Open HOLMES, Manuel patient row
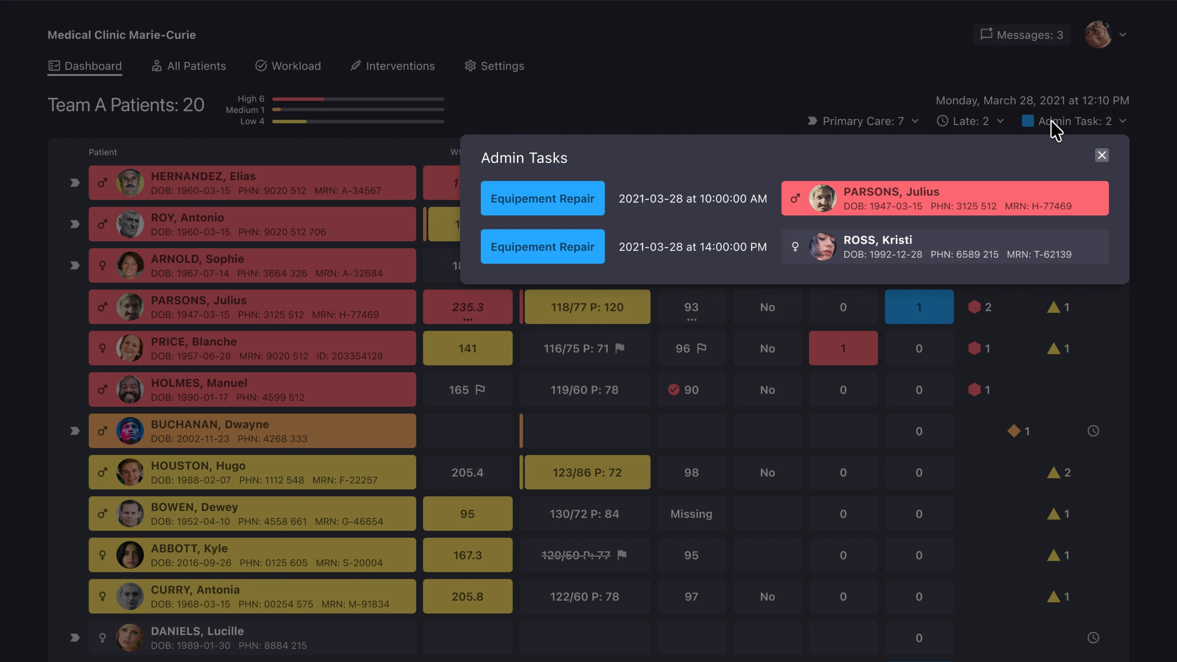Image resolution: width=1177 pixels, height=662 pixels. pyautogui.click(x=252, y=390)
